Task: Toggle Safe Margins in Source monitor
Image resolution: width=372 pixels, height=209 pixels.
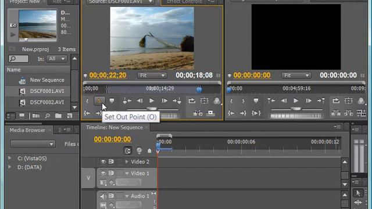Action: click(204, 101)
